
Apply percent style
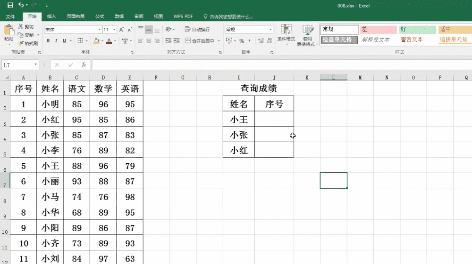pyautogui.click(x=242, y=41)
